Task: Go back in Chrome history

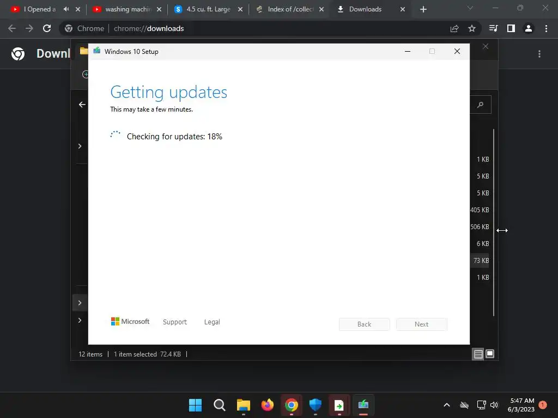Action: tap(12, 28)
